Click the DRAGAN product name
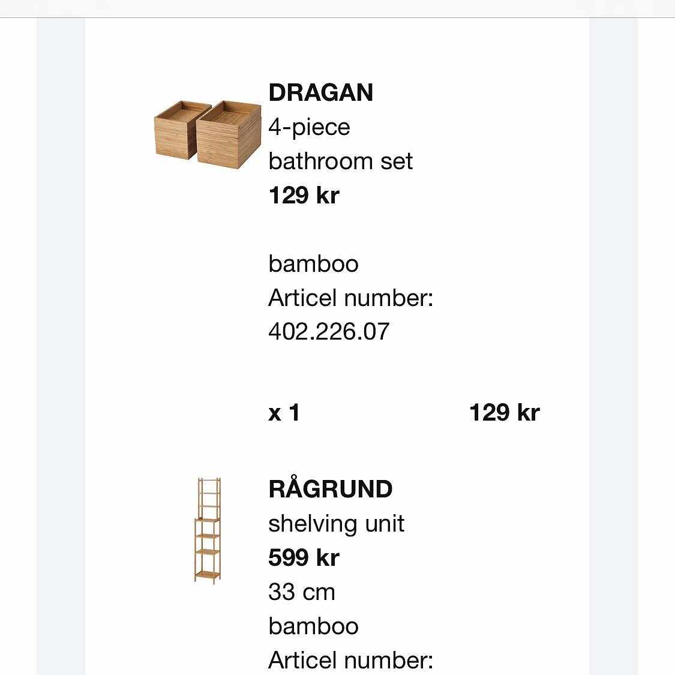 [x=320, y=93]
